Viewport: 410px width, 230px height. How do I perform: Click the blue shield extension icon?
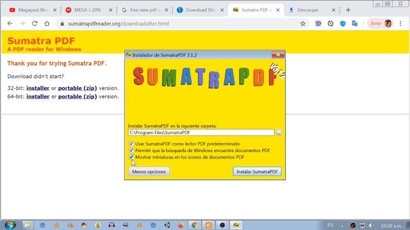(x=343, y=24)
